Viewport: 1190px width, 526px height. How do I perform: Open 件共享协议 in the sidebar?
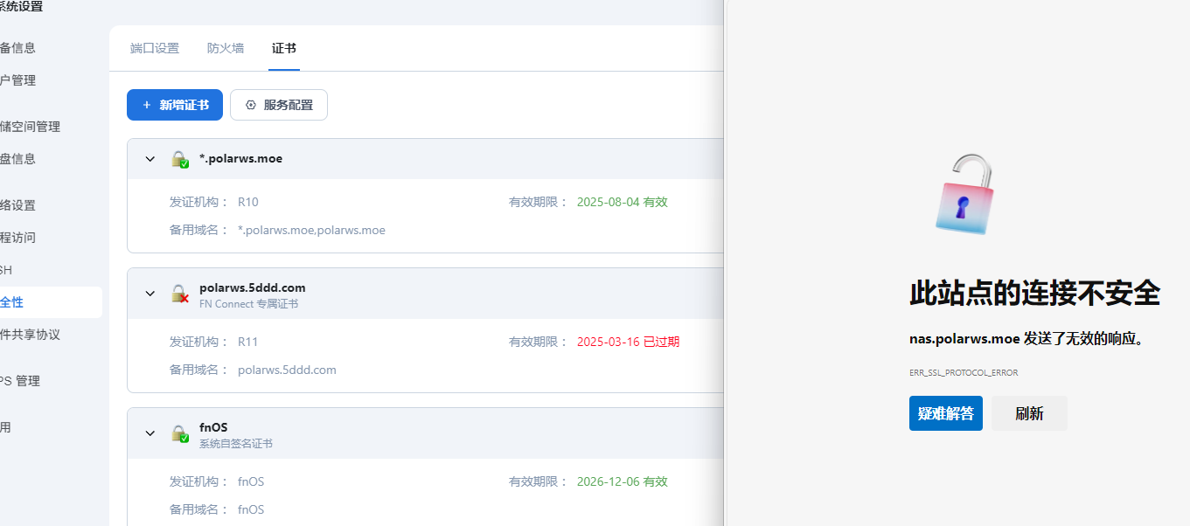coord(30,335)
